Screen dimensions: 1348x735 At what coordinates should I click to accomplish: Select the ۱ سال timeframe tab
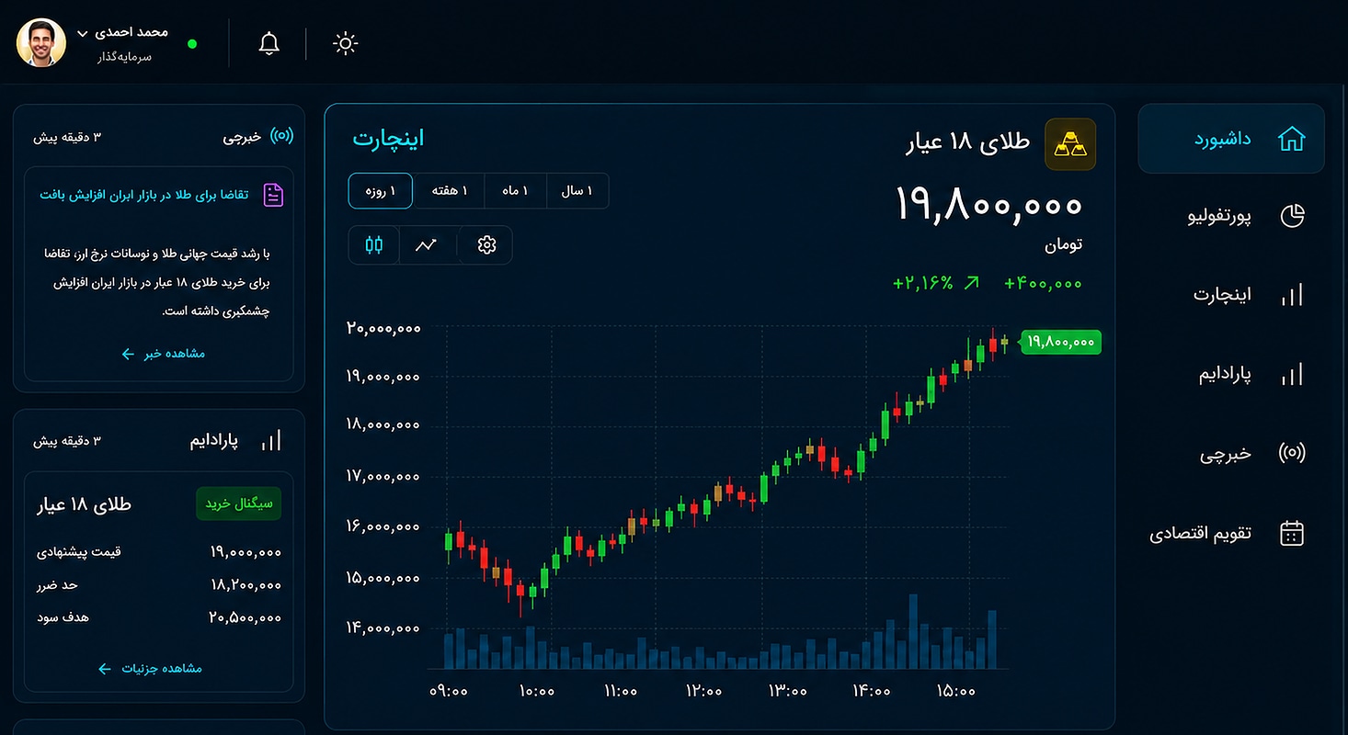pos(577,191)
